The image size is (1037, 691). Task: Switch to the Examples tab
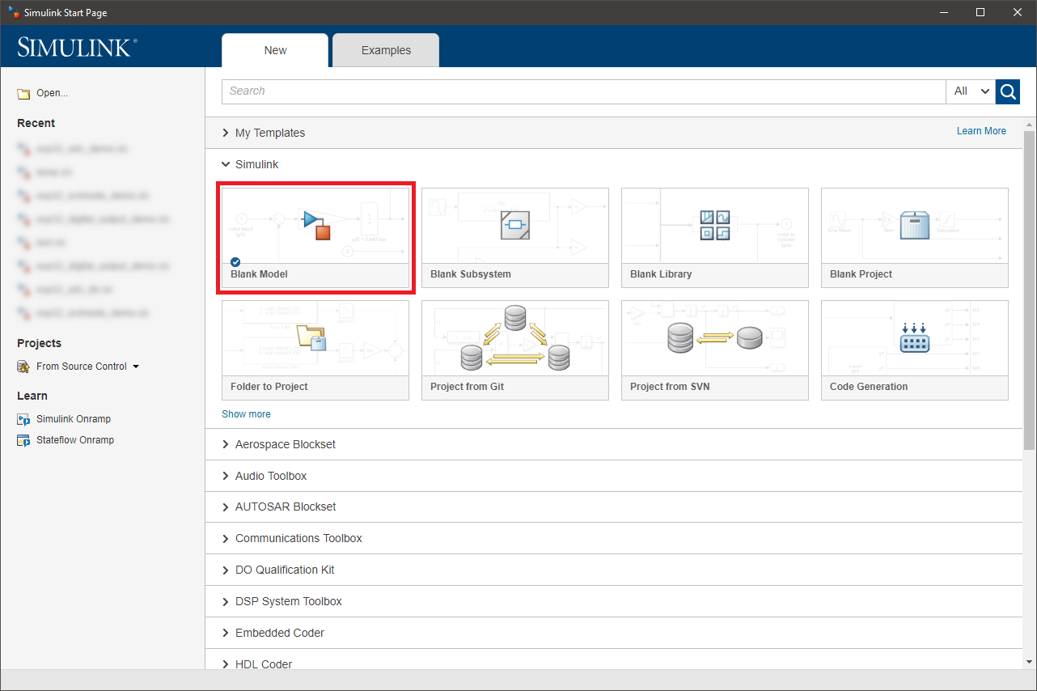(386, 50)
